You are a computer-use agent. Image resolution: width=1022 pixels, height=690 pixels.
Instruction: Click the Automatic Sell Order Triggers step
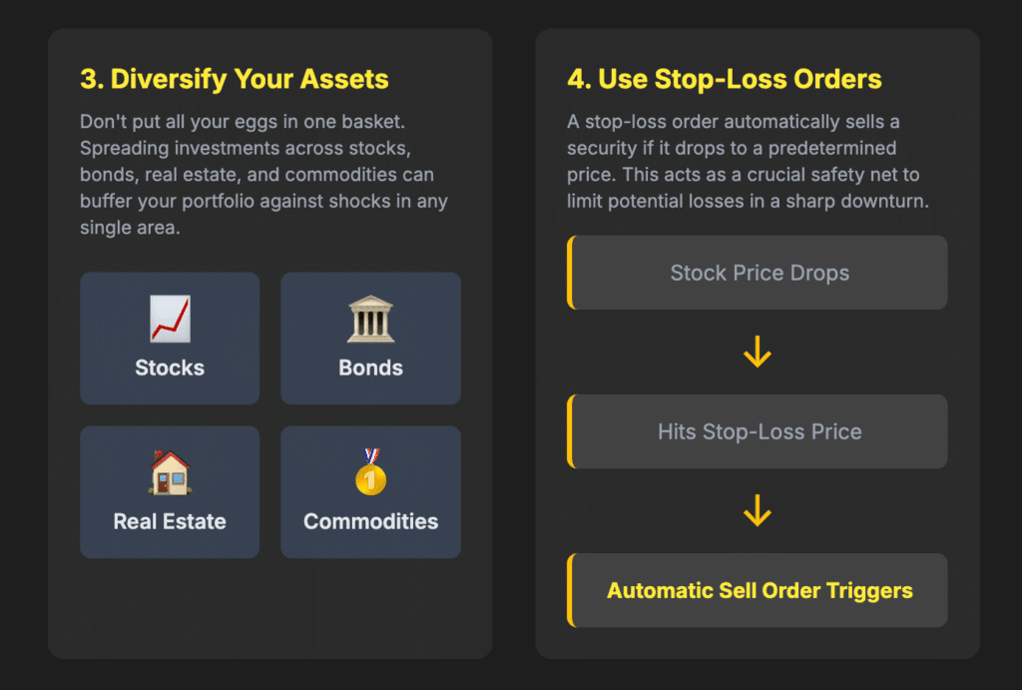tap(760, 590)
